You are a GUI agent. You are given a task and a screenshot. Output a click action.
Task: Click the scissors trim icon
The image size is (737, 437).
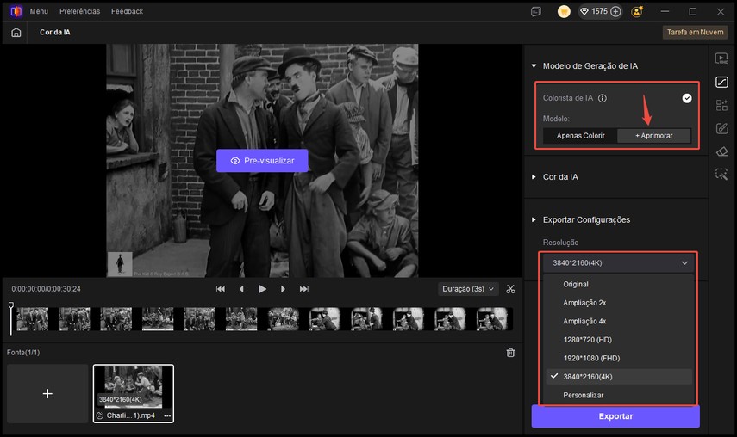click(511, 289)
